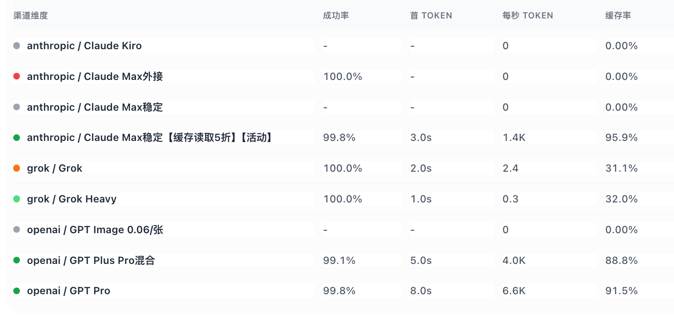
Task: Click the green dot for GPT Plus Pro混合
Action: tap(17, 260)
